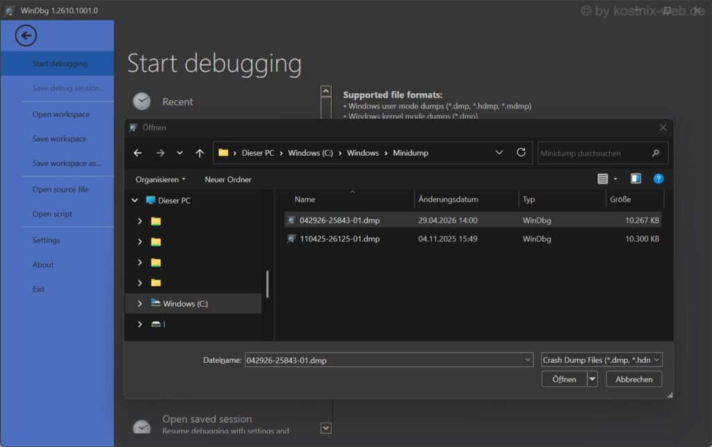Go back in the Öffnen dialog

coord(138,153)
